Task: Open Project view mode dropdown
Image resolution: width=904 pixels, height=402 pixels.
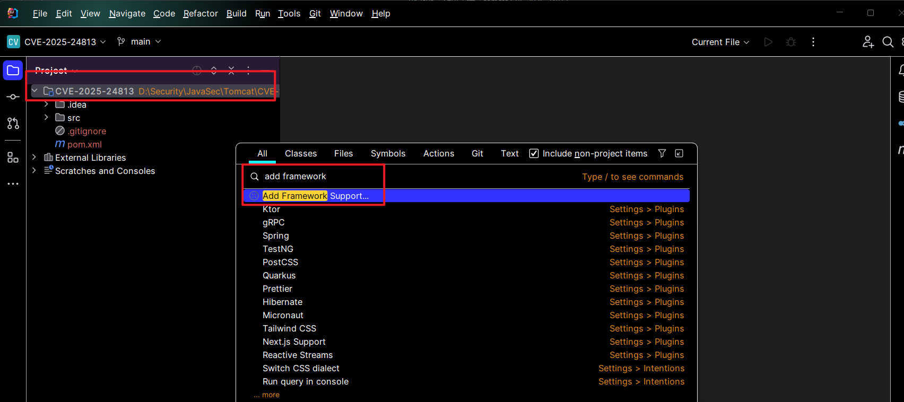Action: (x=56, y=71)
